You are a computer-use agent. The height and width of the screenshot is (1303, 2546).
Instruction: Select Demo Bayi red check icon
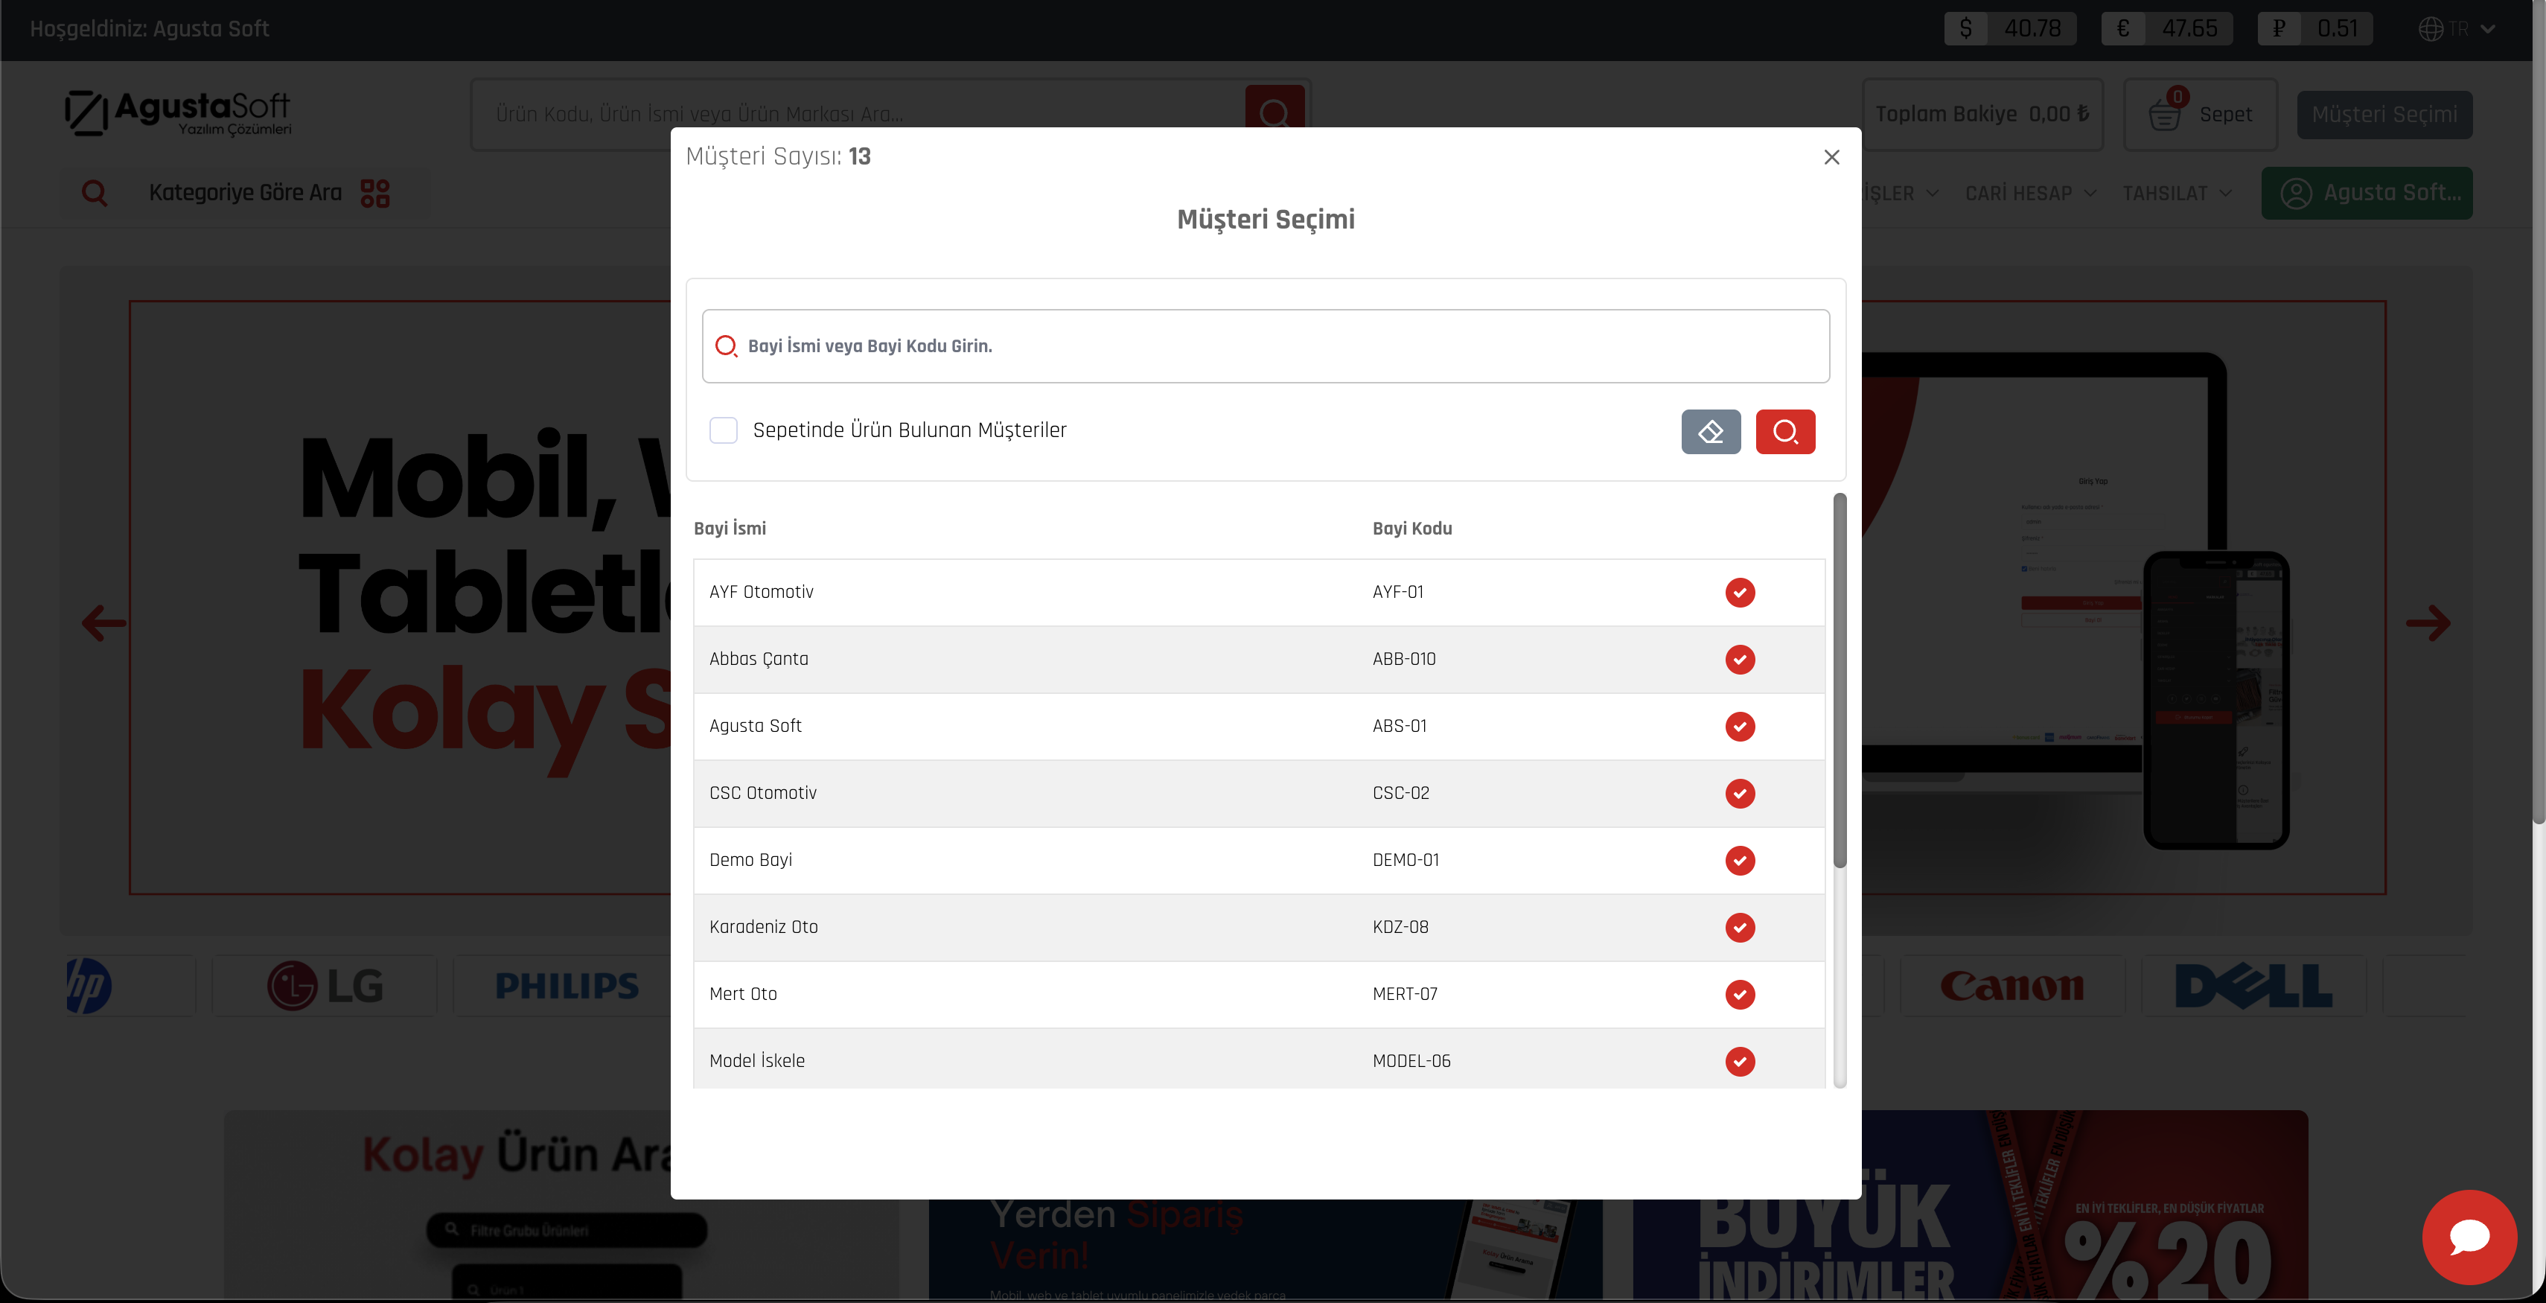(x=1740, y=860)
